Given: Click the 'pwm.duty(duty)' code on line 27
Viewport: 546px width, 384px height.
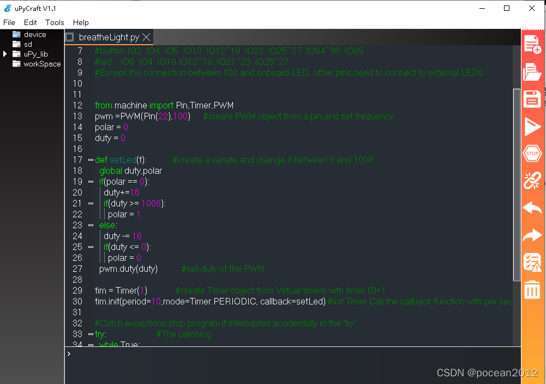Looking at the screenshot, I should 129,269.
